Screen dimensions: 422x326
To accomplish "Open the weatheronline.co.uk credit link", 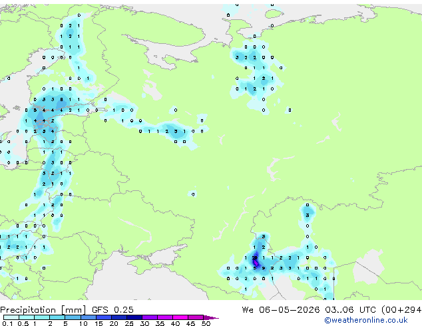I will point(366,320).
